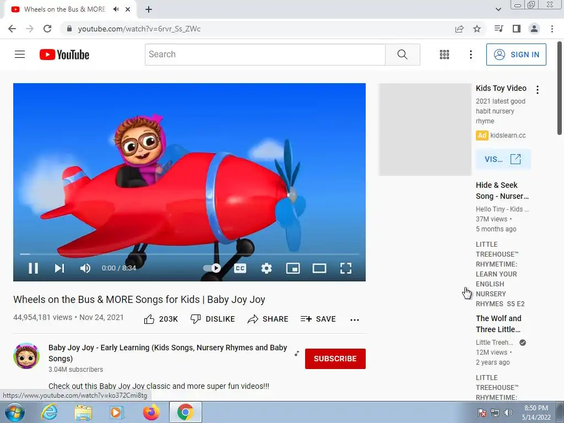
Task: Click system tray volume icon
Action: click(508, 412)
